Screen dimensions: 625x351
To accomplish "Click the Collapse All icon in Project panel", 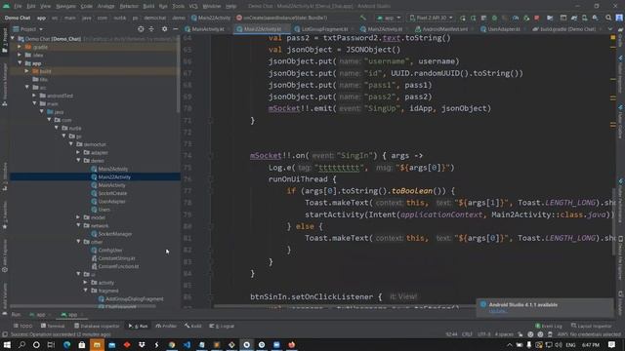I will (x=151, y=29).
